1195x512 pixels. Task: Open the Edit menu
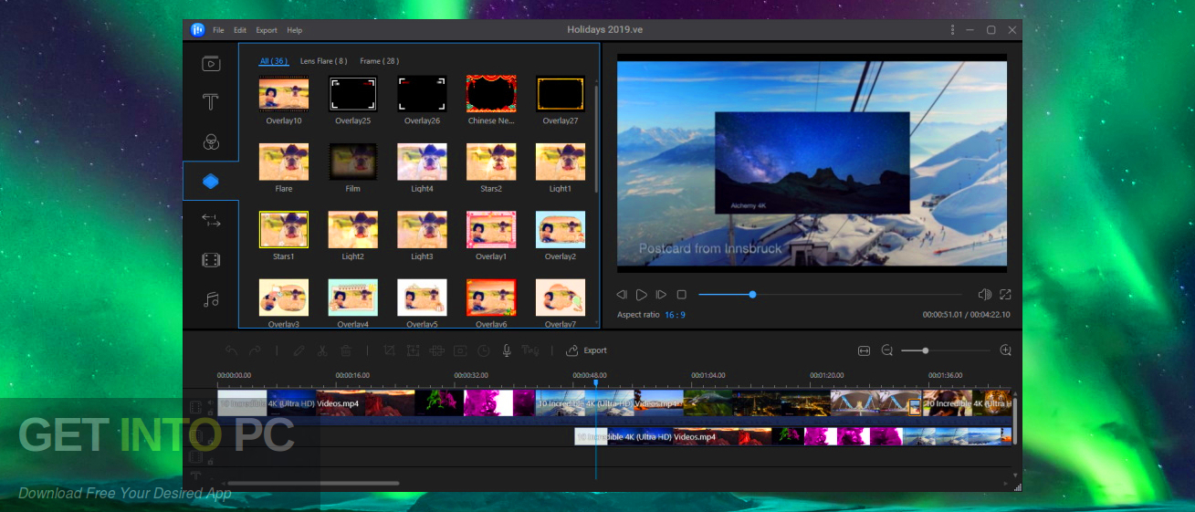tap(240, 30)
